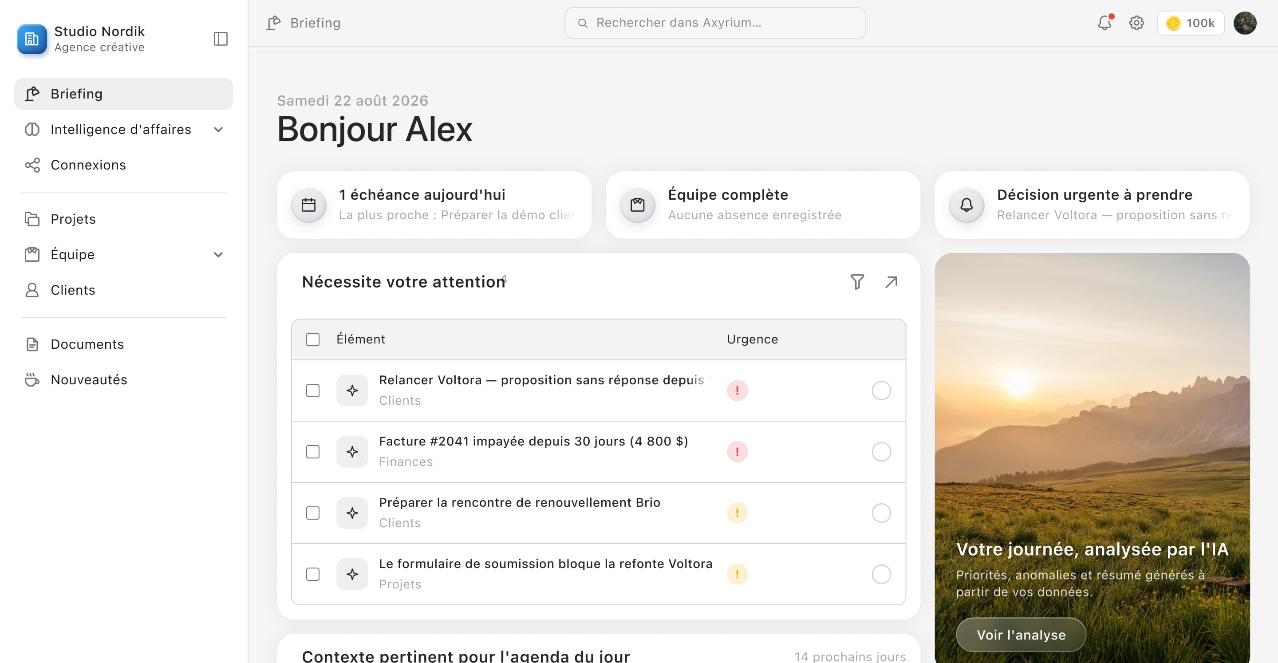This screenshot has height=663, width=1278.
Task: Check the Facture #2041 row checkbox
Action: [x=312, y=452]
